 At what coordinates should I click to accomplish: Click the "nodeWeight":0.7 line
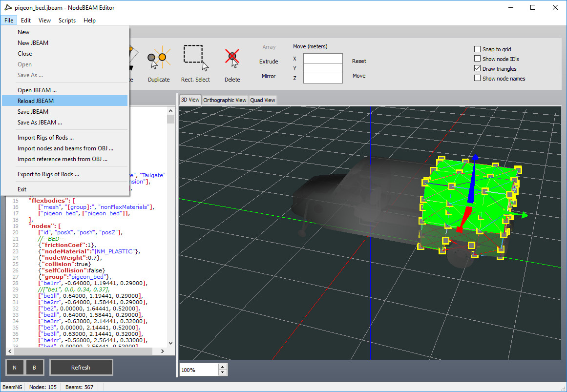pyautogui.click(x=70, y=258)
